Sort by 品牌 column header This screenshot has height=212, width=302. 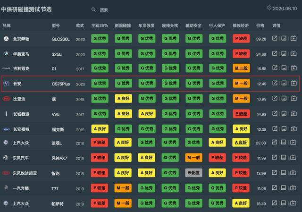tap(7, 25)
